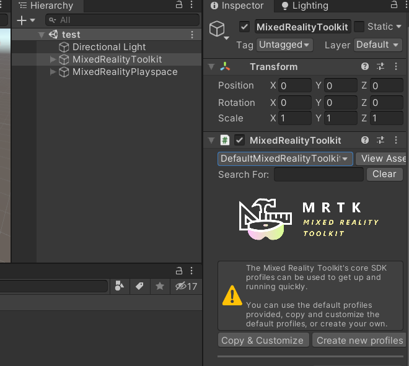
Task: Click the Rotation X field
Action: [295, 102]
